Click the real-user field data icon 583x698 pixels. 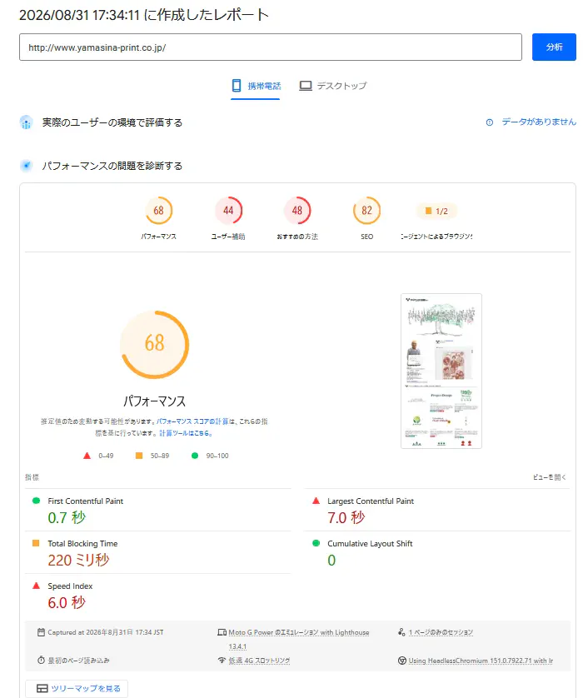pos(27,122)
